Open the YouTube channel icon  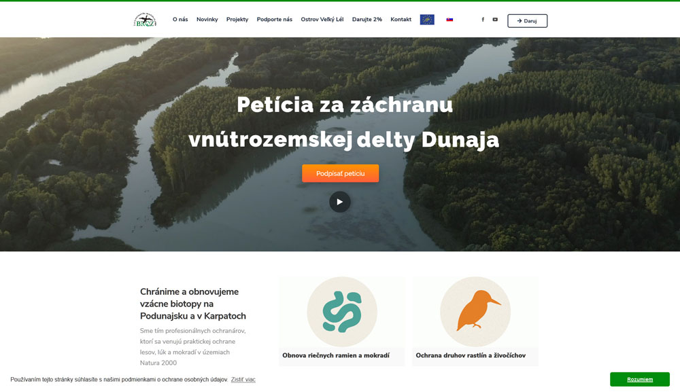coord(495,20)
